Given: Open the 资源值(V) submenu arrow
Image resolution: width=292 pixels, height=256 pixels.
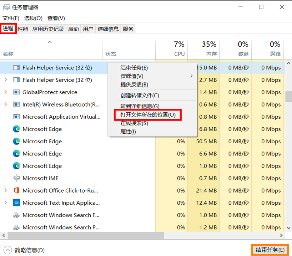Looking at the screenshot, I should coord(191,76).
